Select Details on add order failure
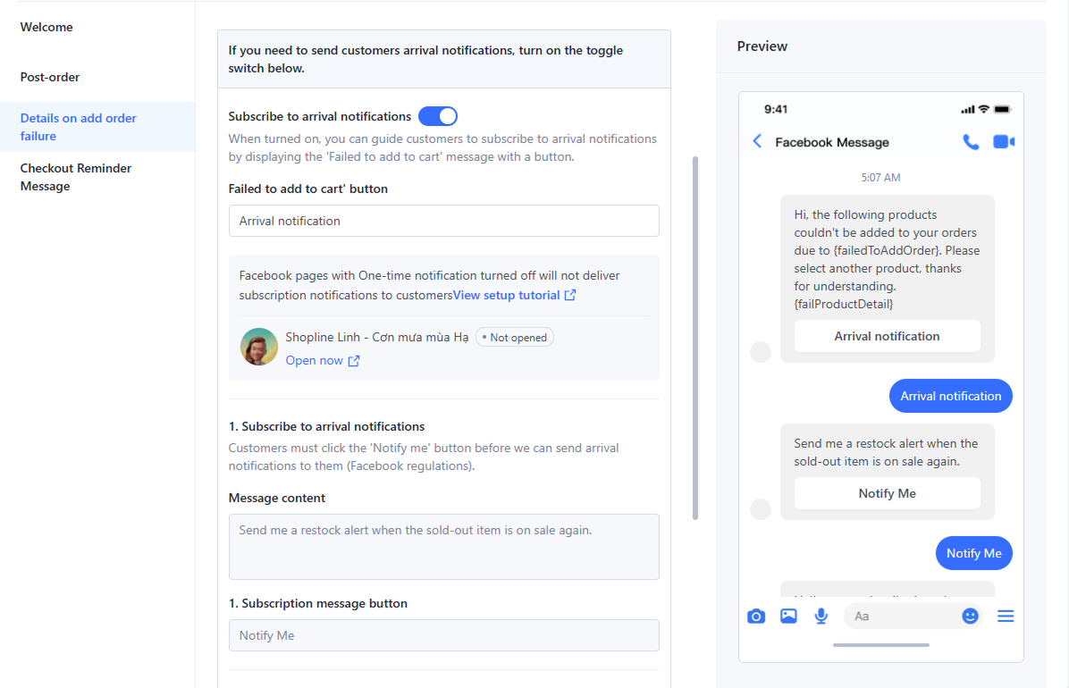The height and width of the screenshot is (688, 1069). pos(79,127)
